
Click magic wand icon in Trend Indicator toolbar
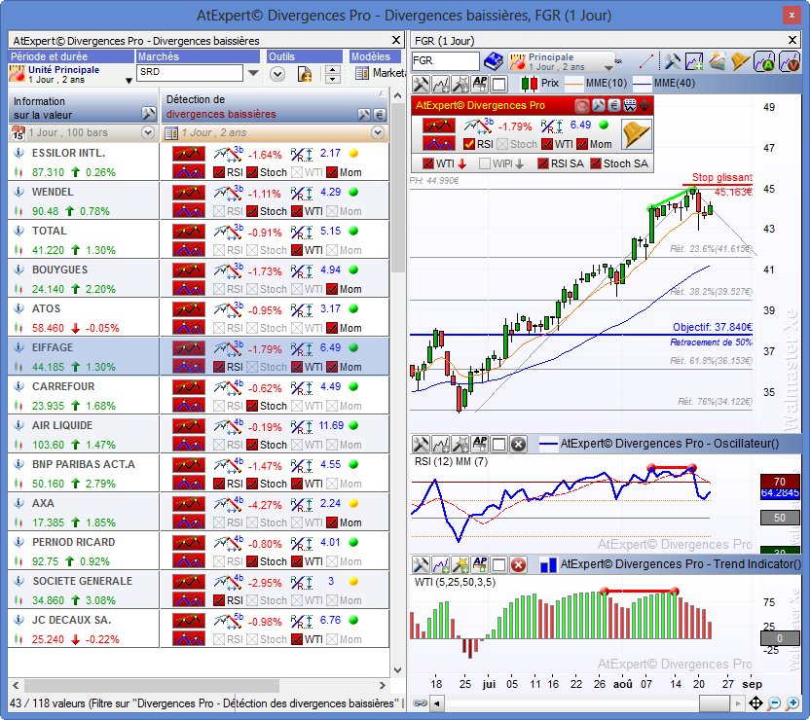(x=460, y=564)
